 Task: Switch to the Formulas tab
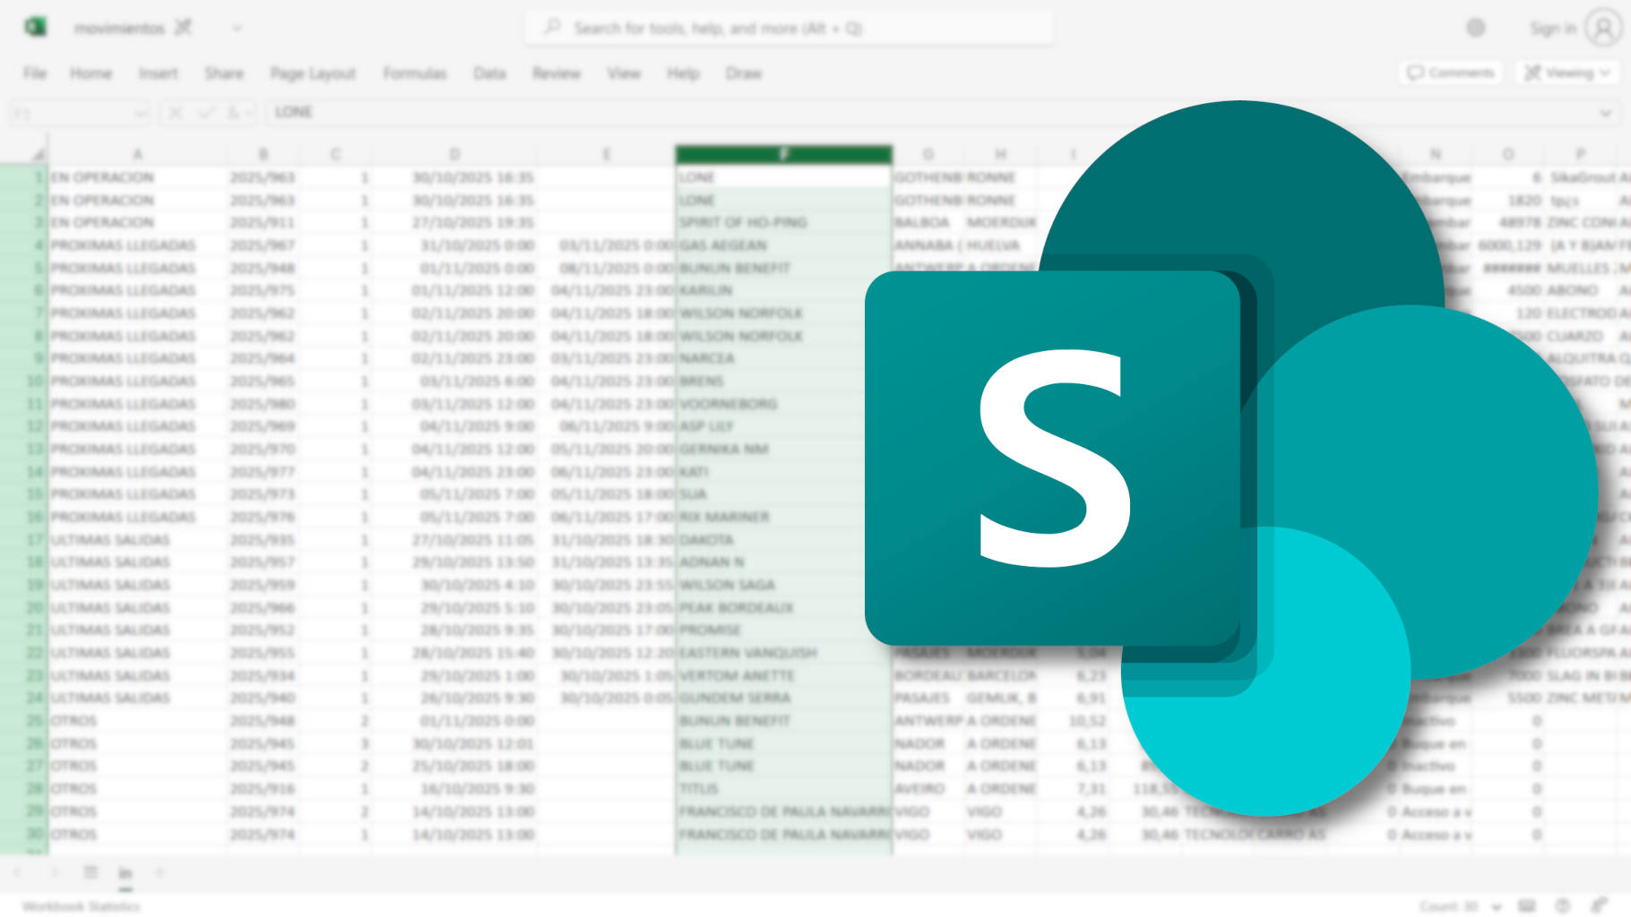[x=414, y=73]
